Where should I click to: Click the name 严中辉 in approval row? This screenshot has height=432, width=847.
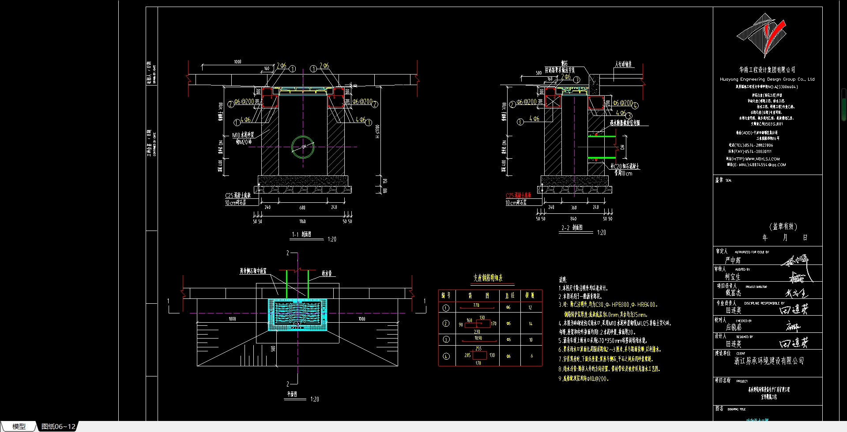tap(733, 260)
